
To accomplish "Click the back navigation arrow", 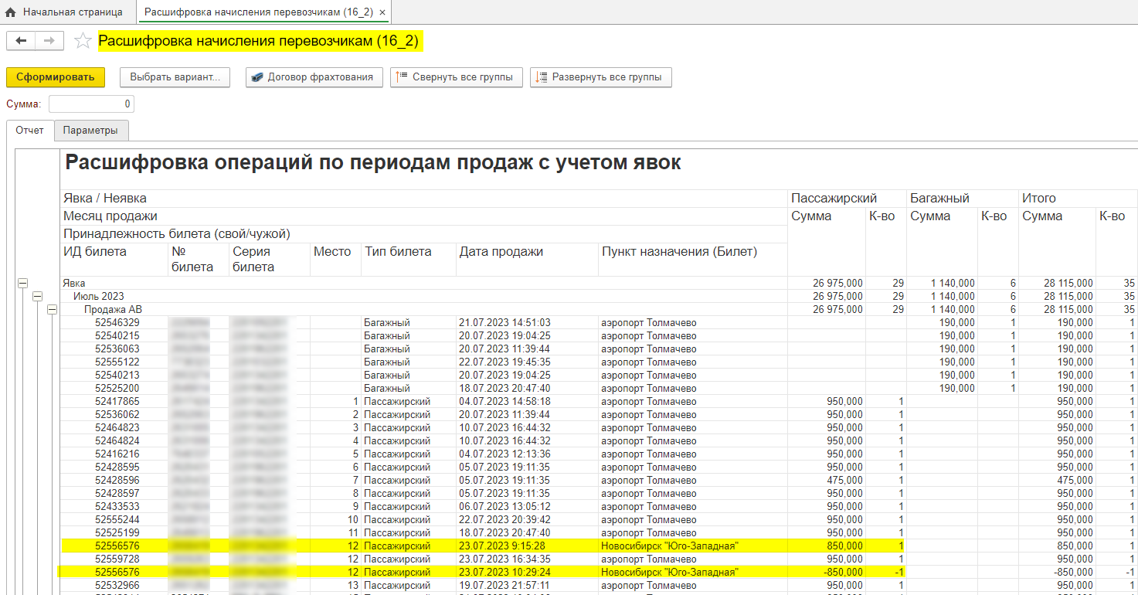I will [21, 41].
